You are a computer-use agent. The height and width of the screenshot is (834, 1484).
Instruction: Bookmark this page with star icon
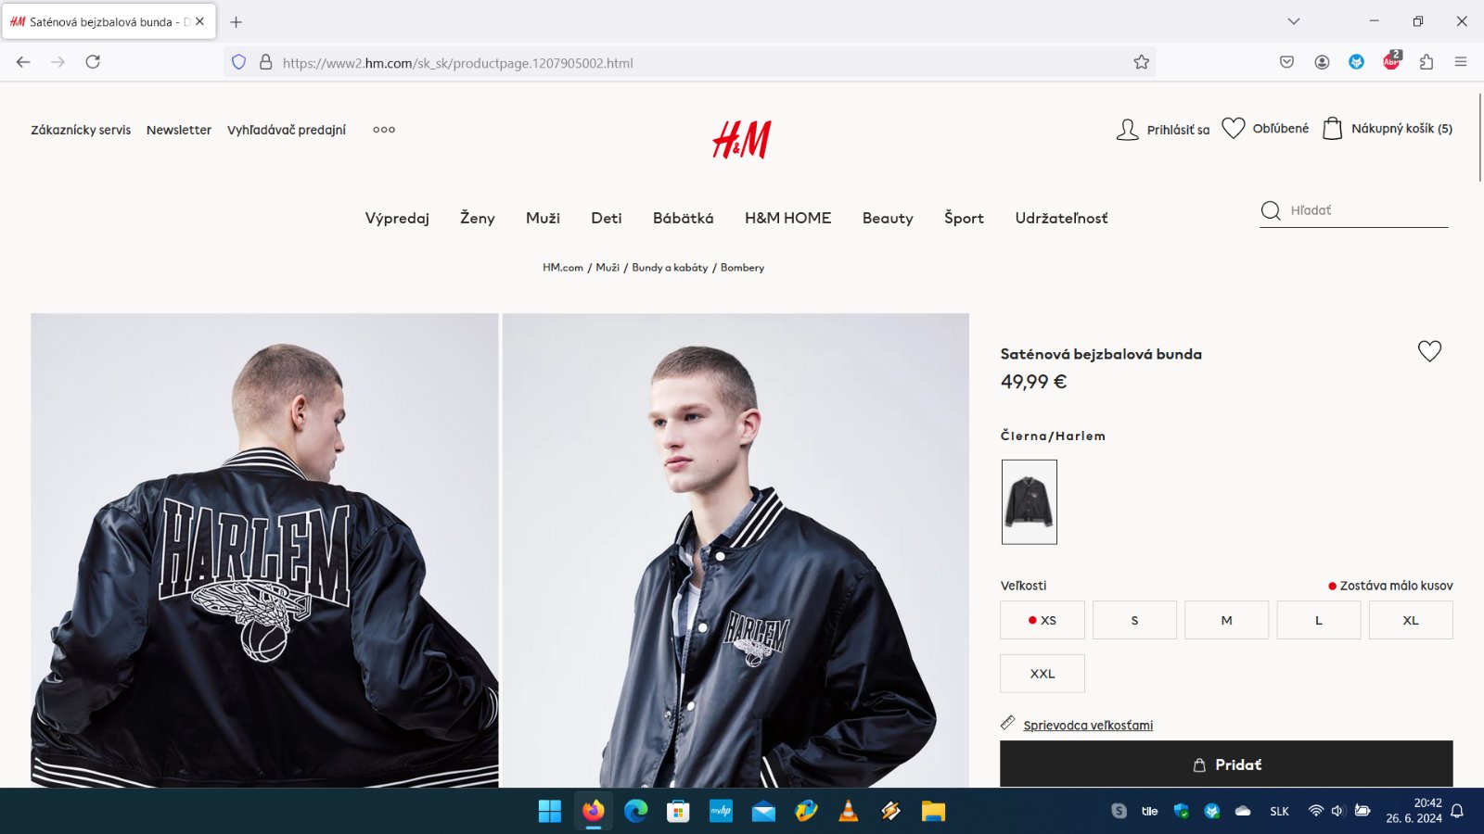click(x=1141, y=62)
